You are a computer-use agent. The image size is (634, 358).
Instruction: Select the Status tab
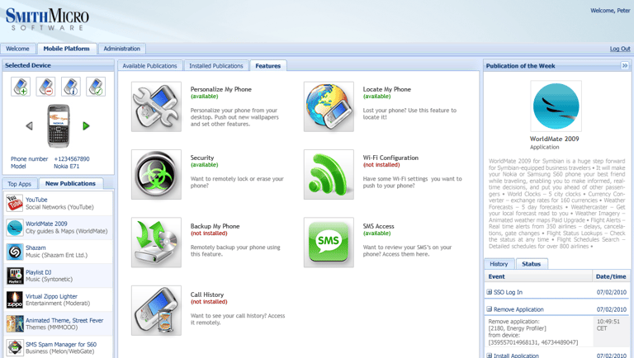tap(532, 264)
